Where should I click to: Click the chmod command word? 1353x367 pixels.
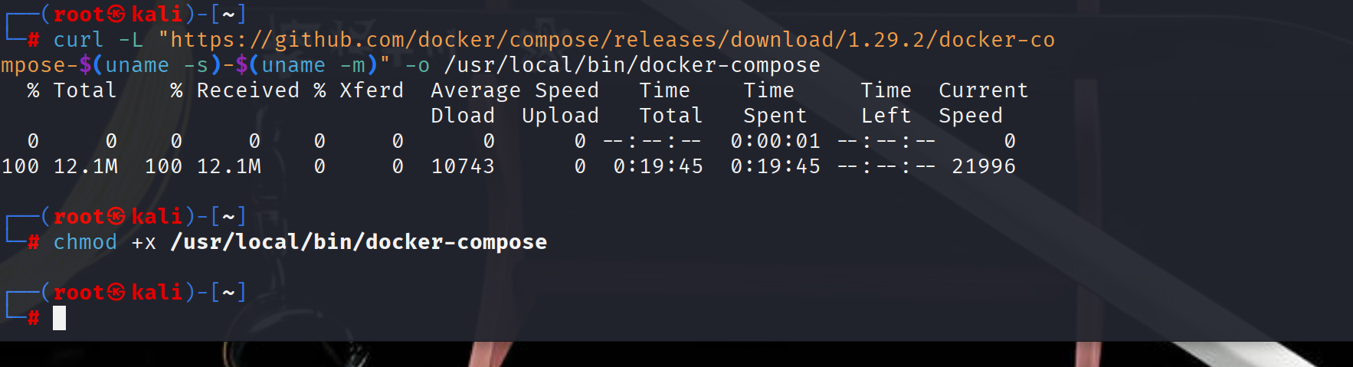(85, 242)
